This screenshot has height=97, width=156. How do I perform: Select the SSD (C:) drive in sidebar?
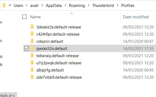coord(7,96)
